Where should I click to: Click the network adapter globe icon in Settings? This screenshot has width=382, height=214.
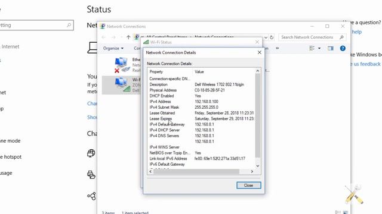click(x=91, y=153)
